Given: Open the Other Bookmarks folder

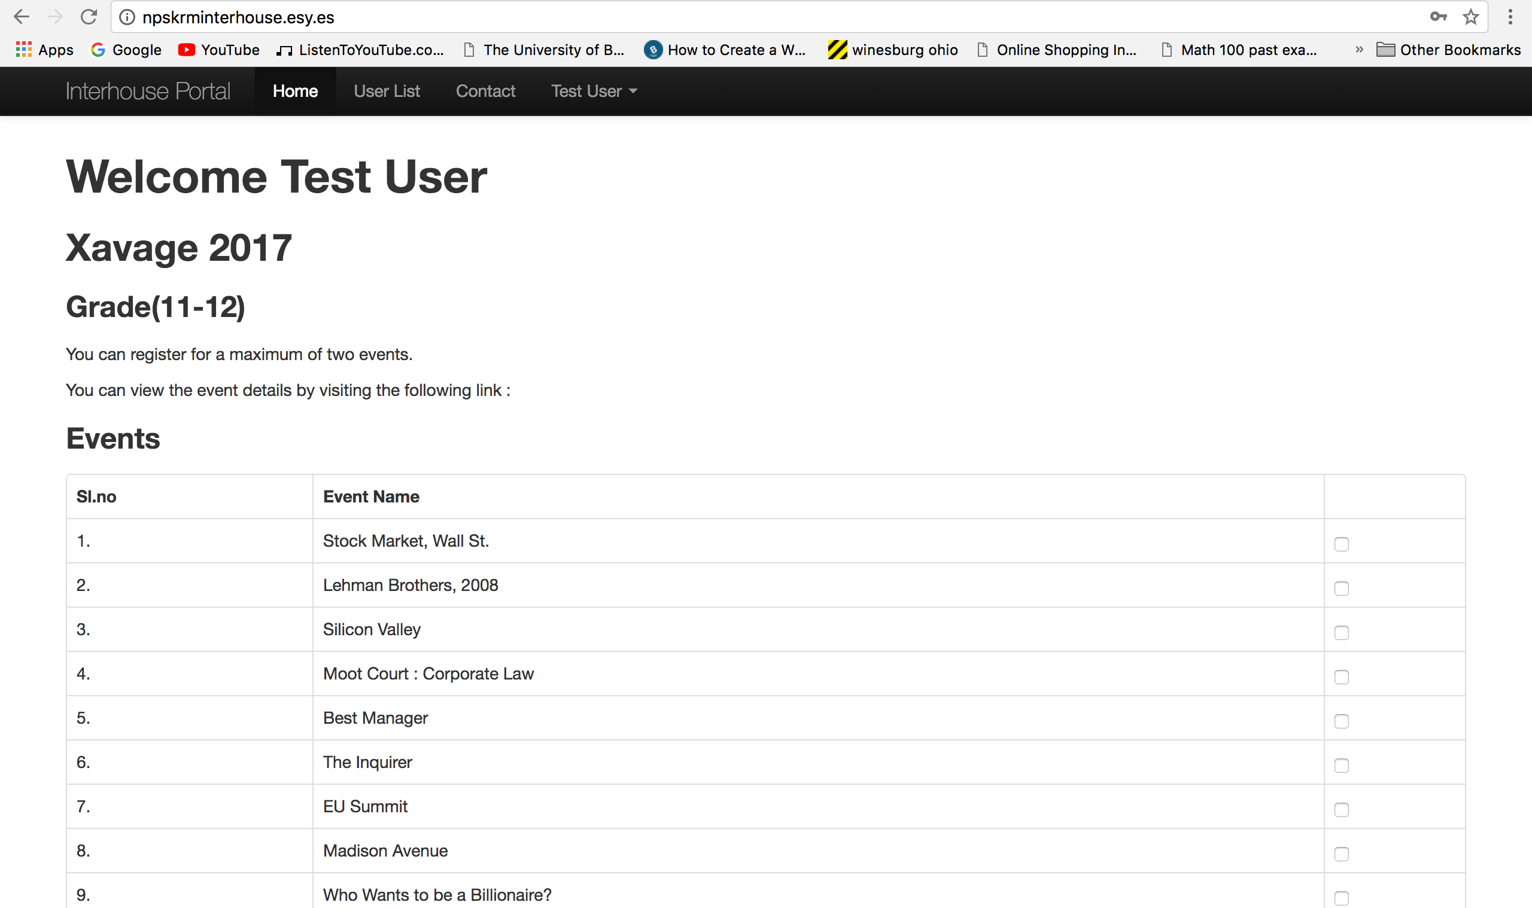Looking at the screenshot, I should coord(1448,50).
